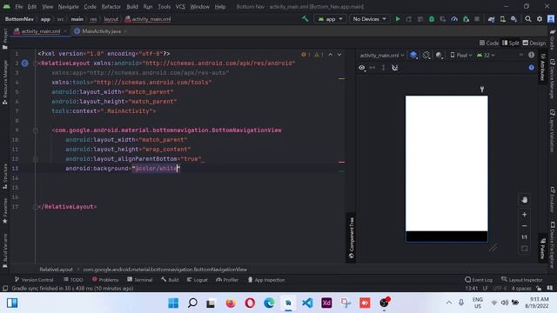
Task: Zoom in the layout preview with plus
Action: pos(524,215)
